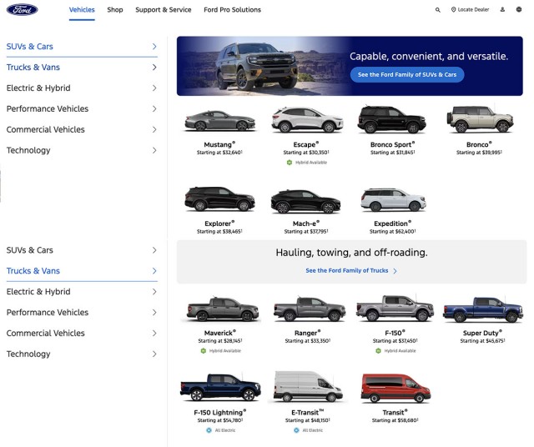Click the Expedition name link

point(393,223)
